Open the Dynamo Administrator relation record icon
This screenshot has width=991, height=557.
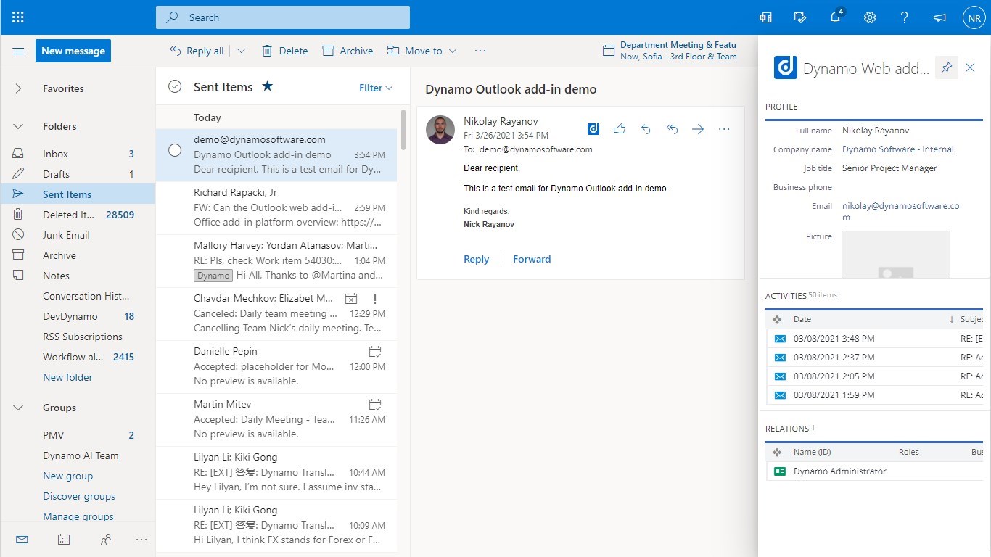(x=780, y=471)
